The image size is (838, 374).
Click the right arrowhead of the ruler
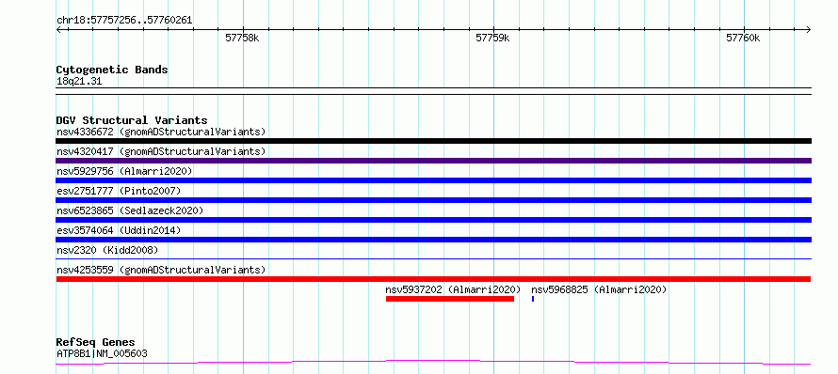pyautogui.click(x=808, y=29)
